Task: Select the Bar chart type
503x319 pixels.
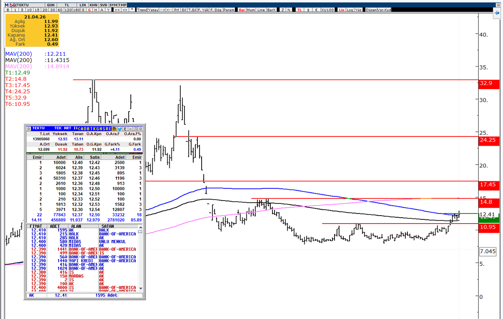Action: (241, 10)
